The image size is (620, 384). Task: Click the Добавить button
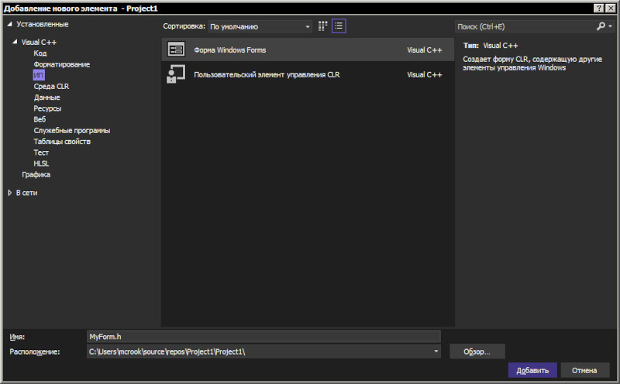tap(532, 370)
